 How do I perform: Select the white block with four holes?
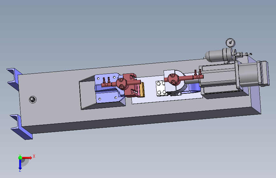pyautogui.click(x=161, y=88)
